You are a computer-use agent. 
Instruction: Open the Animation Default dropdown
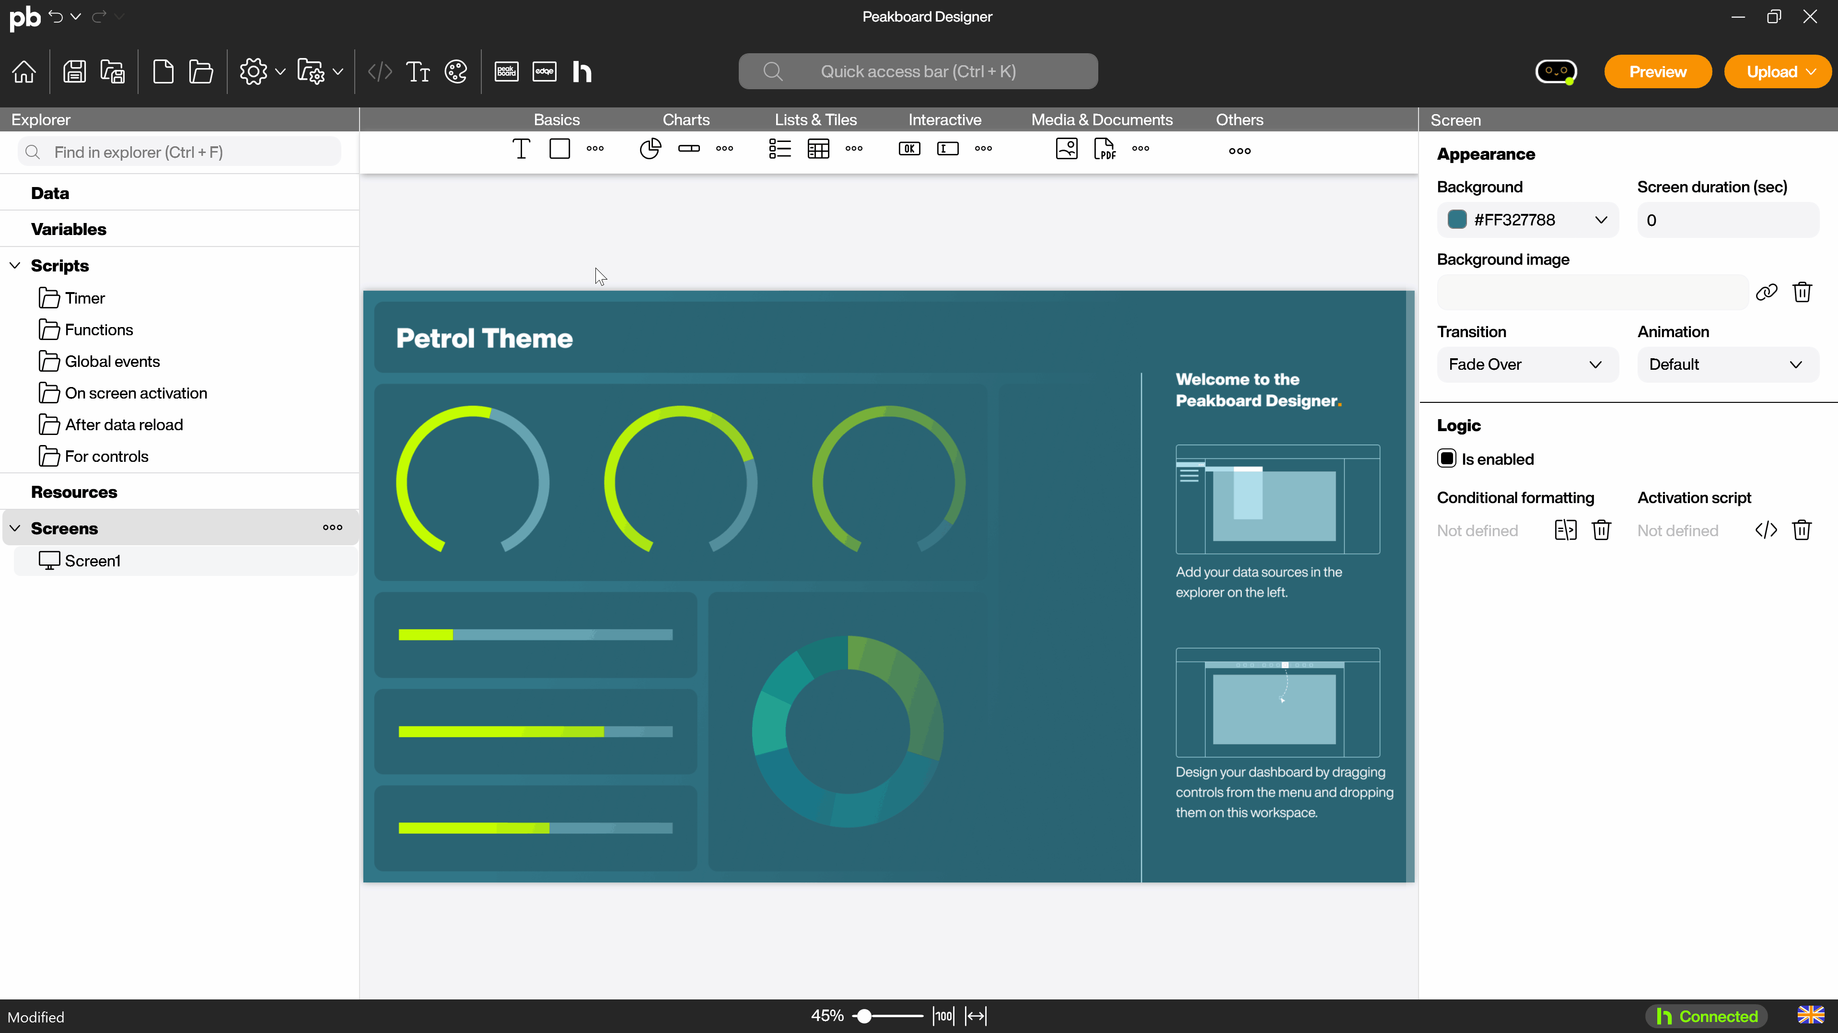coord(1727,364)
